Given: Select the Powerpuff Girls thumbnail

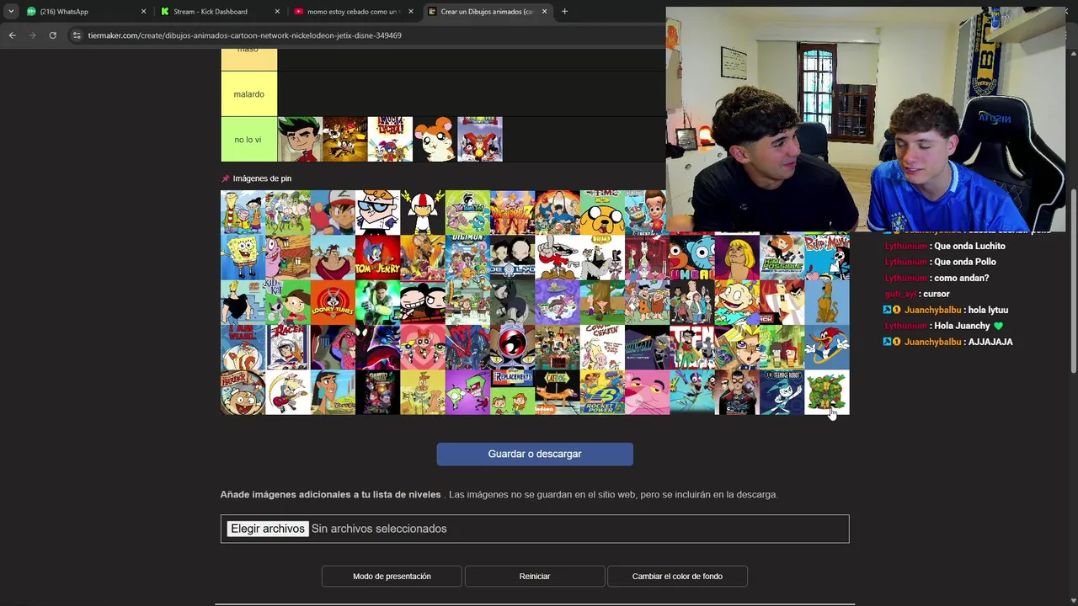Looking at the screenshot, I should (x=423, y=348).
